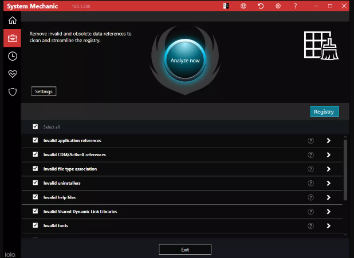
Task: Uncheck Invalid fonts
Action: coord(35,225)
